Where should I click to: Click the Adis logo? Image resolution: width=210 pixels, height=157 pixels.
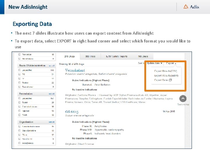tap(191, 7)
